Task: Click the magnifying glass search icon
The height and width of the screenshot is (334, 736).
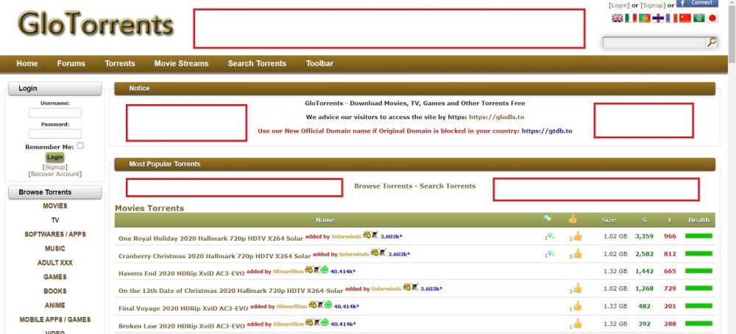Action: click(711, 43)
